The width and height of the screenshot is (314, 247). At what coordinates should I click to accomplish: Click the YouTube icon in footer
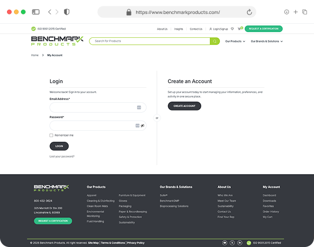[224, 243]
